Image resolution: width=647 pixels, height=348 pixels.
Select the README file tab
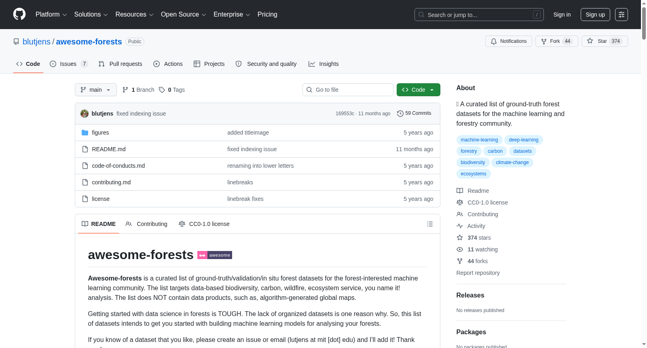tap(99, 224)
